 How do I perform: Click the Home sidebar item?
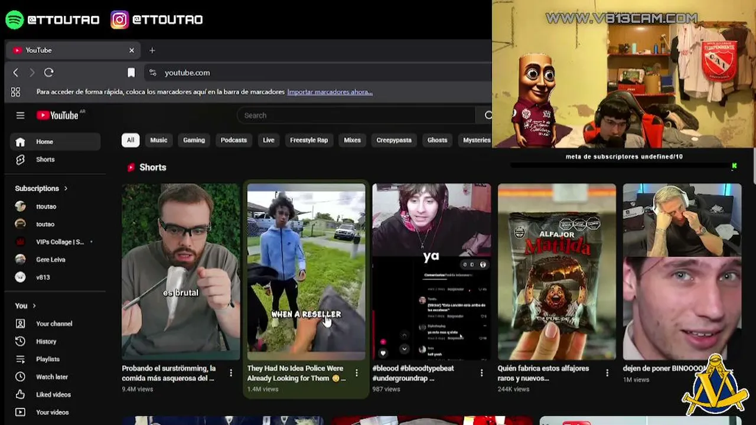pos(56,142)
